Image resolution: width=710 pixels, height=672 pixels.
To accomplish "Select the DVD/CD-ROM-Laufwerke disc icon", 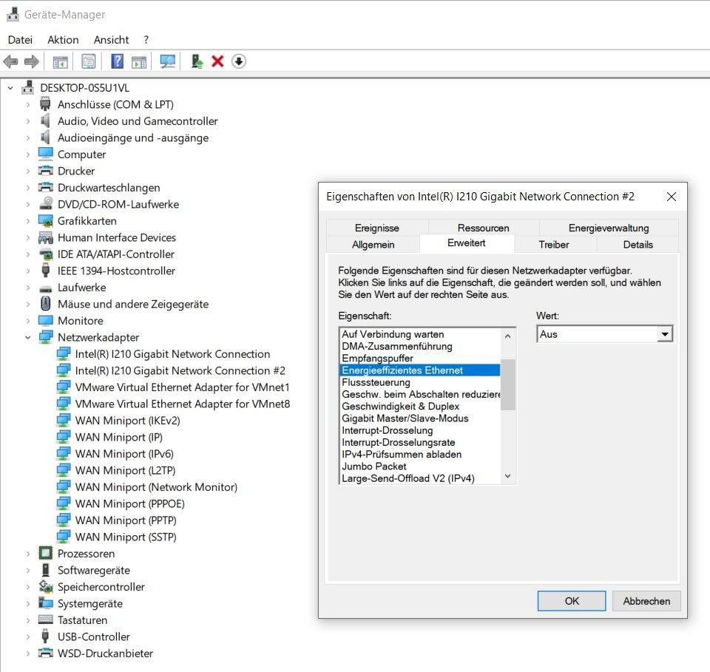I will coord(45,204).
